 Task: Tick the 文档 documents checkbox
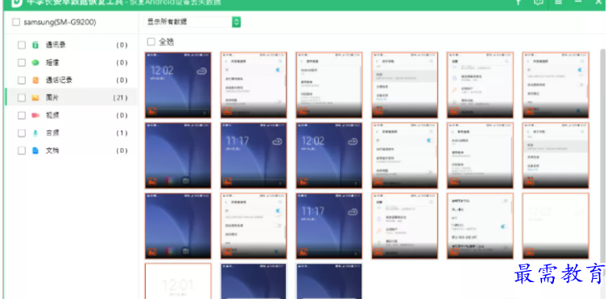point(22,150)
